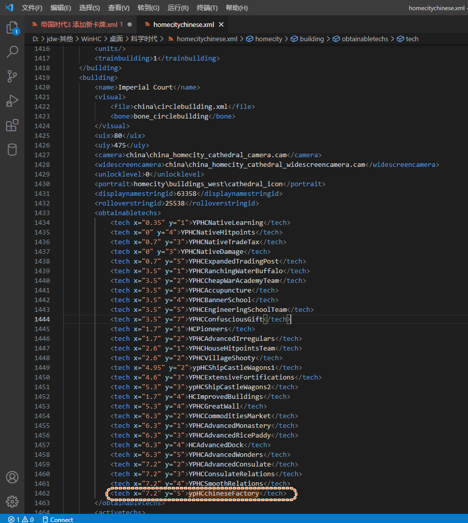Click the uiy value 475
Viewport: 468px width, 523px height.
coord(120,146)
